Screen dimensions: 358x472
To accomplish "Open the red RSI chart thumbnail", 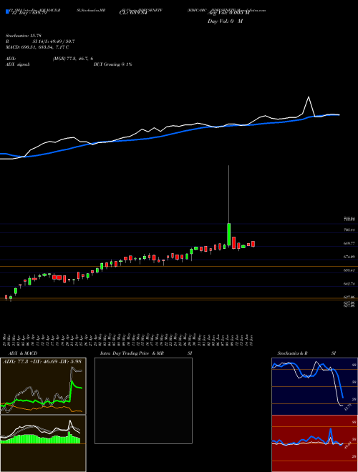I will point(314,443).
